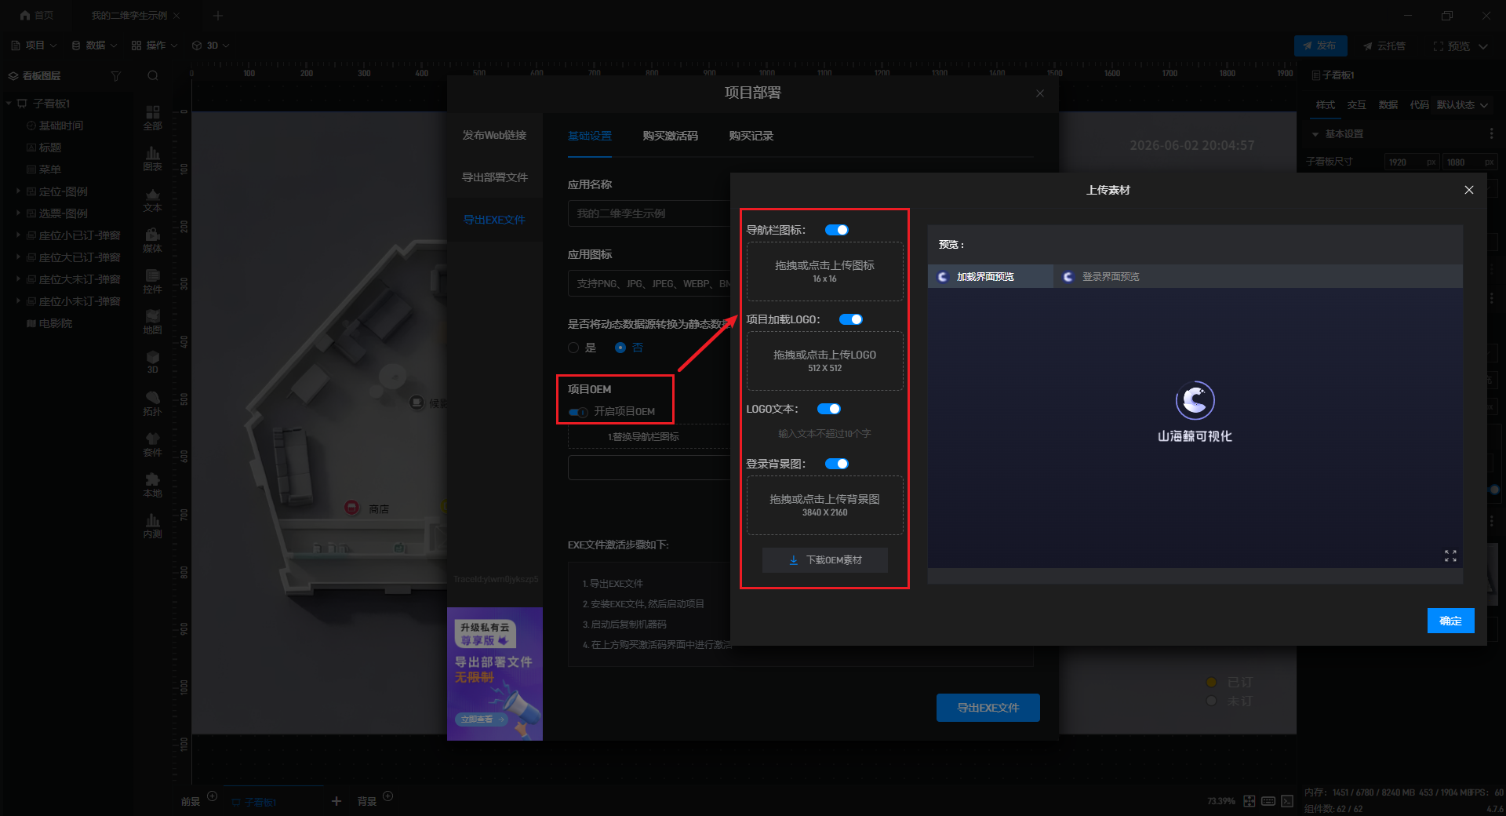Open the 3D components category
Viewport: 1506px width, 816px height.
[153, 362]
